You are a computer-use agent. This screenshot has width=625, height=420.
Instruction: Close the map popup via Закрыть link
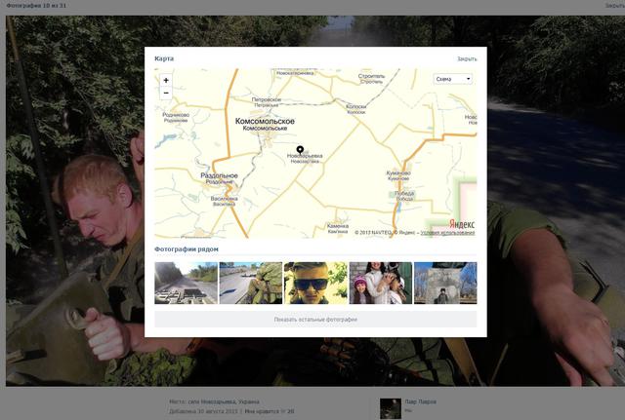pos(467,59)
